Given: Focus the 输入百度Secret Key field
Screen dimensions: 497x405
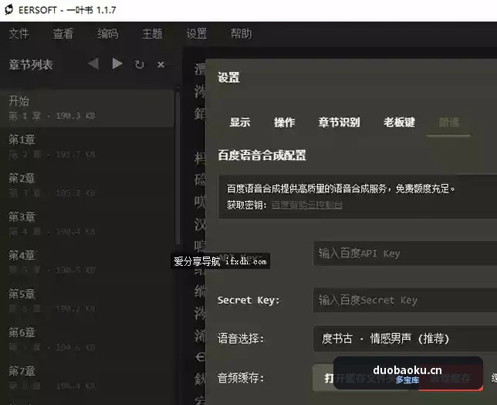Looking at the screenshot, I should (x=405, y=300).
